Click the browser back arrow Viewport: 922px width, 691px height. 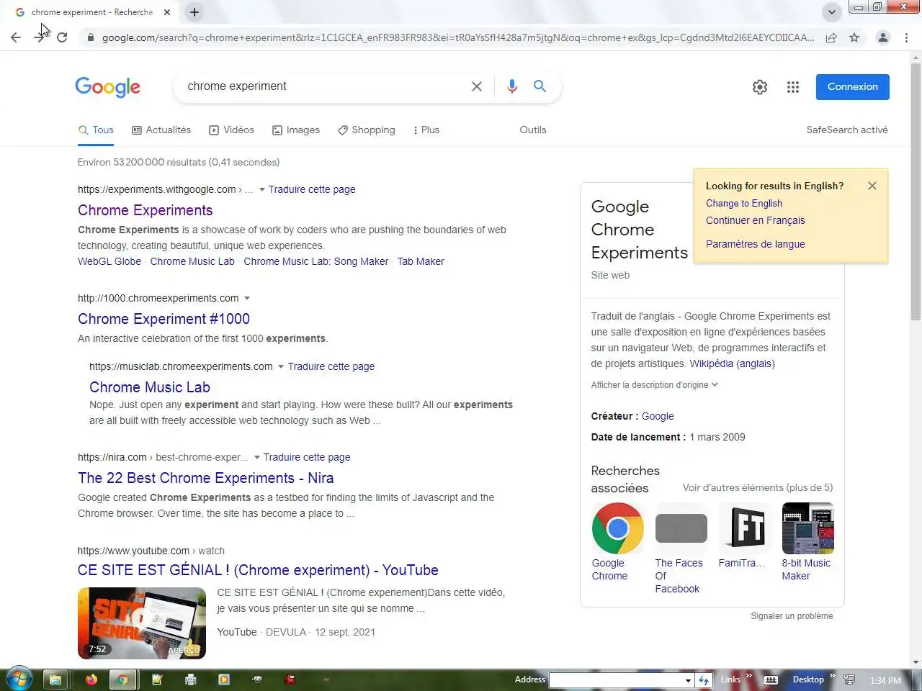click(x=16, y=37)
